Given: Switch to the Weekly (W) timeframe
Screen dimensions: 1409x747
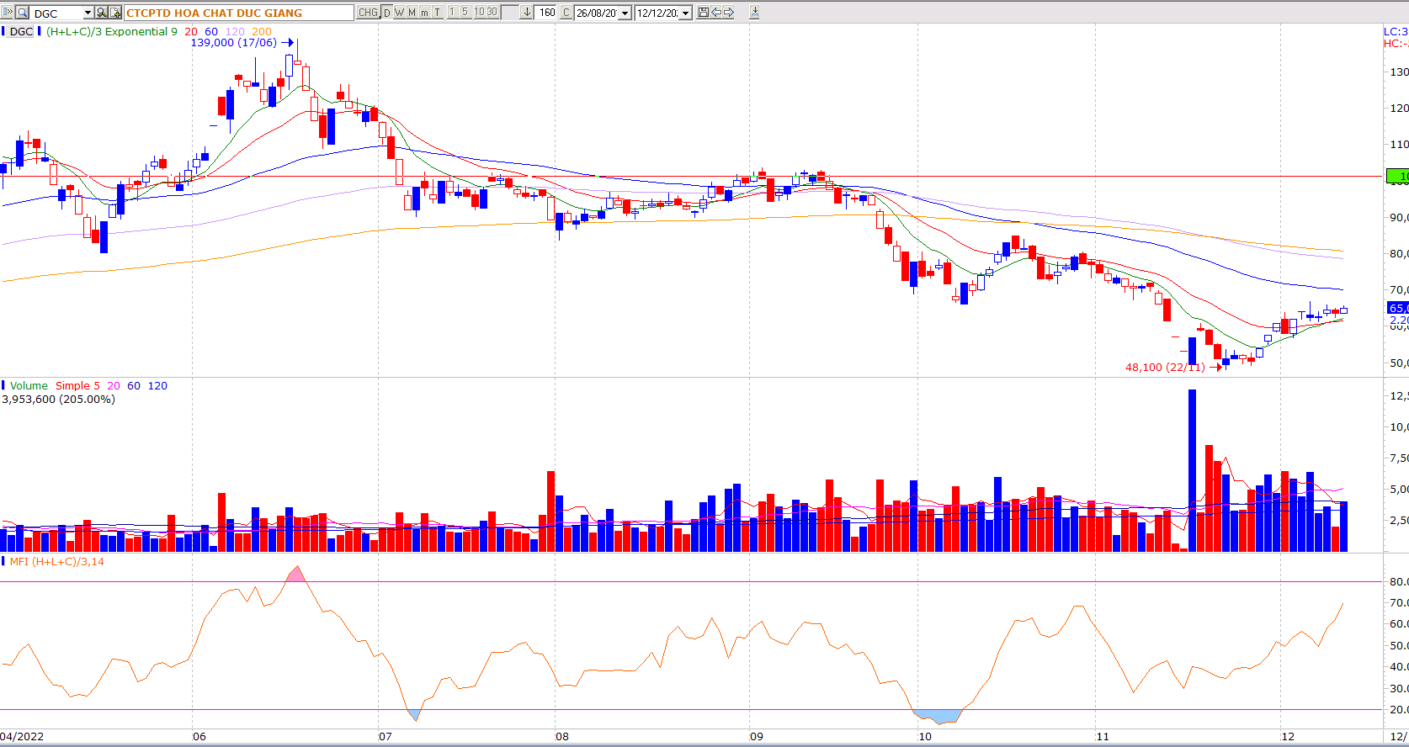Looking at the screenshot, I should (x=399, y=13).
